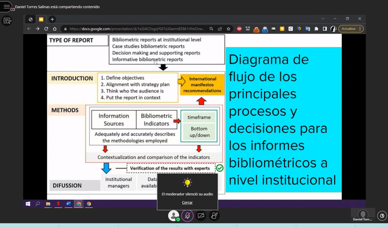
Task: Click the Actualizar update button
Action: pos(351,29)
